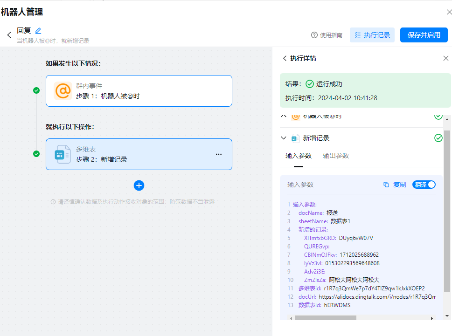The image size is (452, 336).
Task: Click the scroll down arrow of details panel
Action: [447, 316]
